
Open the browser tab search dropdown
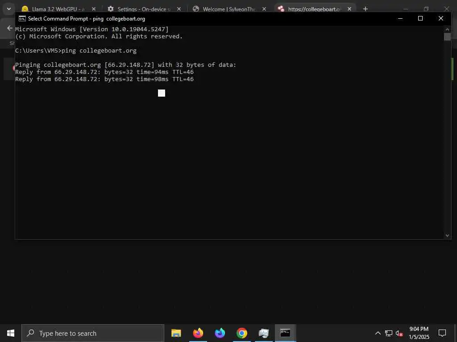coord(9,9)
